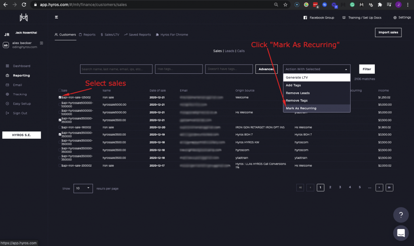Check the hyrossale500000 row with Hs Welcome source
This screenshot has width=414, height=246.
click(60, 112)
